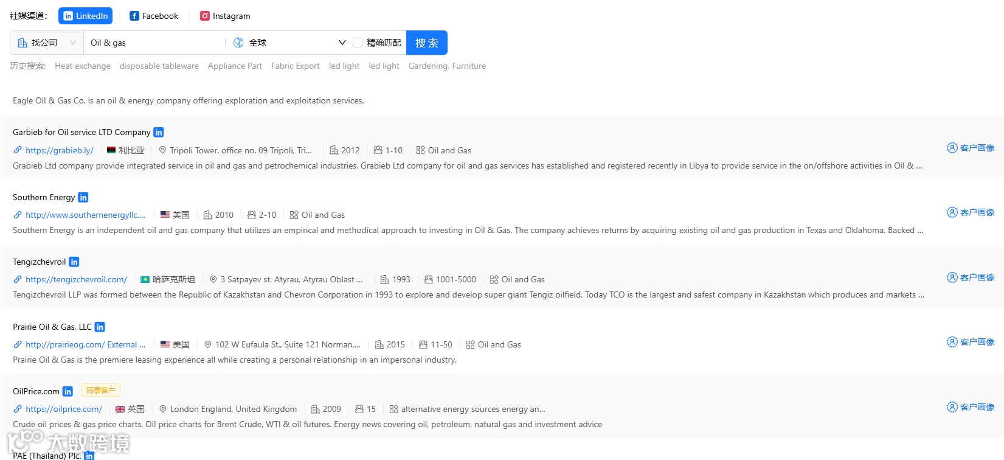Select the LinkedIn channel tab

(x=86, y=16)
